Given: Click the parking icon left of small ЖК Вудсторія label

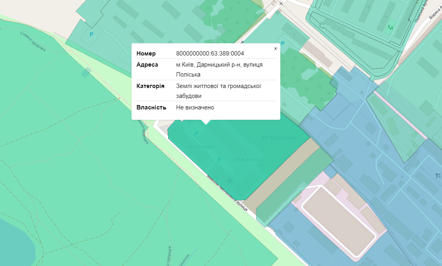Looking at the screenshot, I should pos(218,160).
